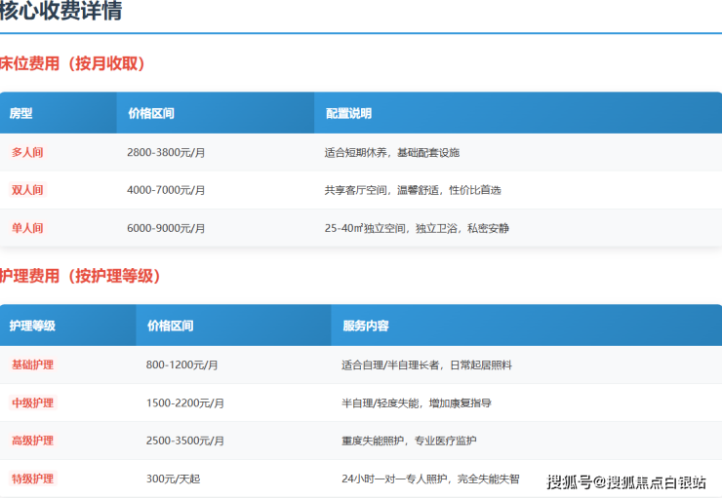
Task: Select the 基础护理 care level label
Action: pos(32,364)
